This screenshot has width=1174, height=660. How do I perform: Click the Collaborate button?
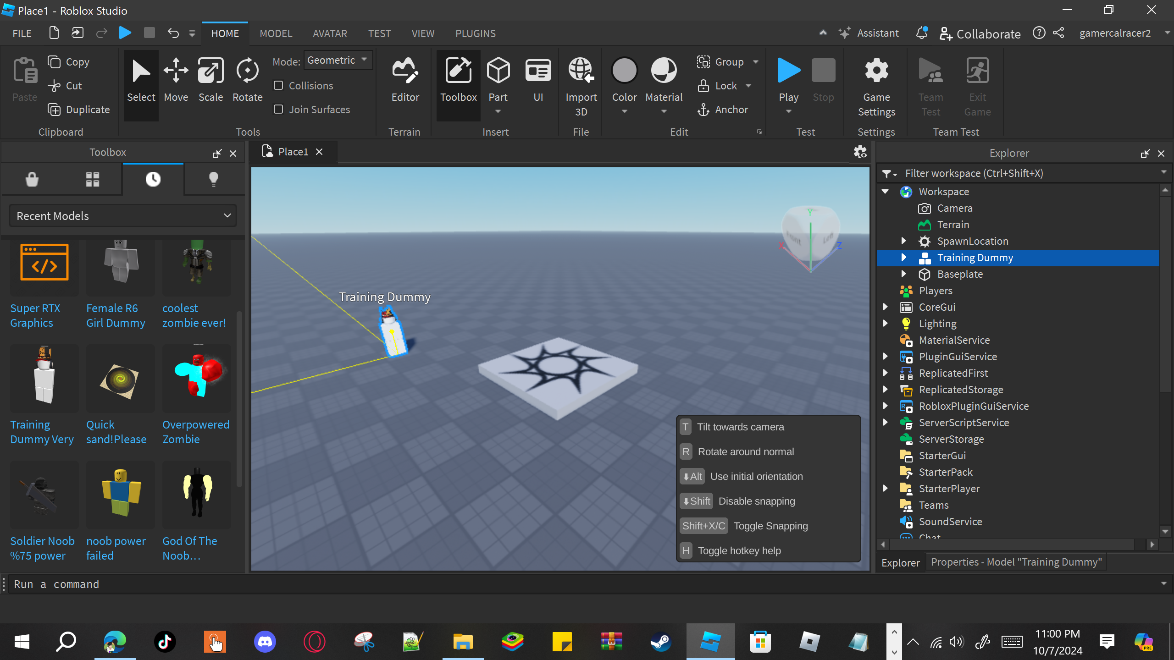tap(980, 33)
